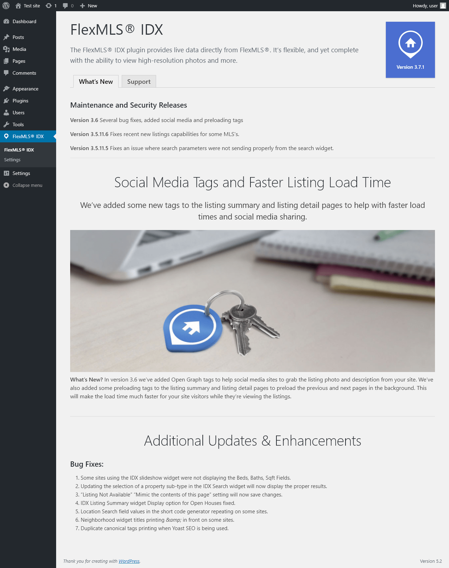The image size is (449, 568).
Task: Click the Bug Fixes heading
Action: pyautogui.click(x=87, y=464)
